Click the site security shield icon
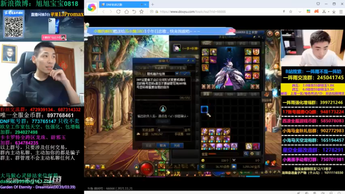This screenshot has width=345, height=194. 152,12
